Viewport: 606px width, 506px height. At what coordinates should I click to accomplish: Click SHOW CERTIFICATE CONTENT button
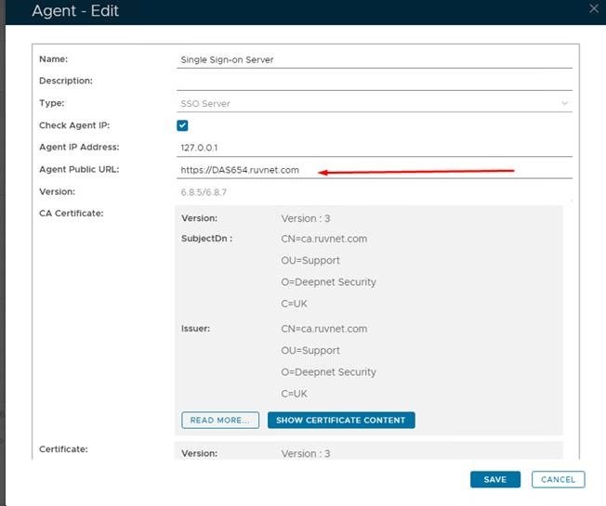click(341, 420)
